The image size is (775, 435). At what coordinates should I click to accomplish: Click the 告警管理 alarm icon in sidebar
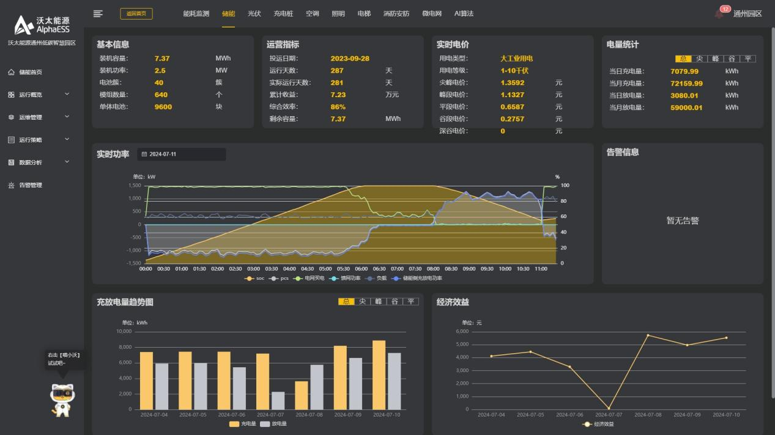coord(11,185)
